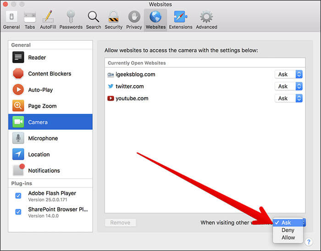Click the SharePoint Browser Pl... name

58,209
